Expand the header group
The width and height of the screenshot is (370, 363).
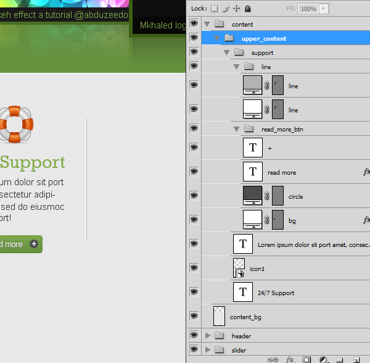click(x=208, y=335)
